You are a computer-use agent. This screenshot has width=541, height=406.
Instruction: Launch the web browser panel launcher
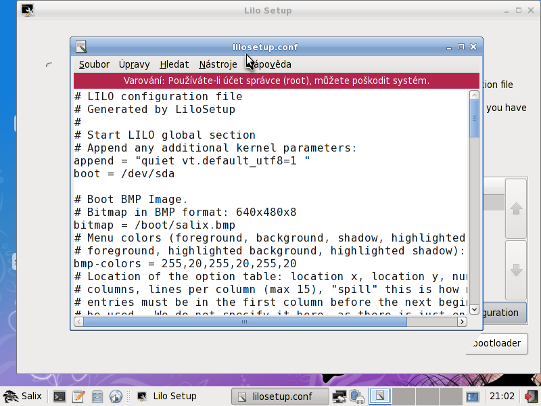pyautogui.click(x=116, y=397)
